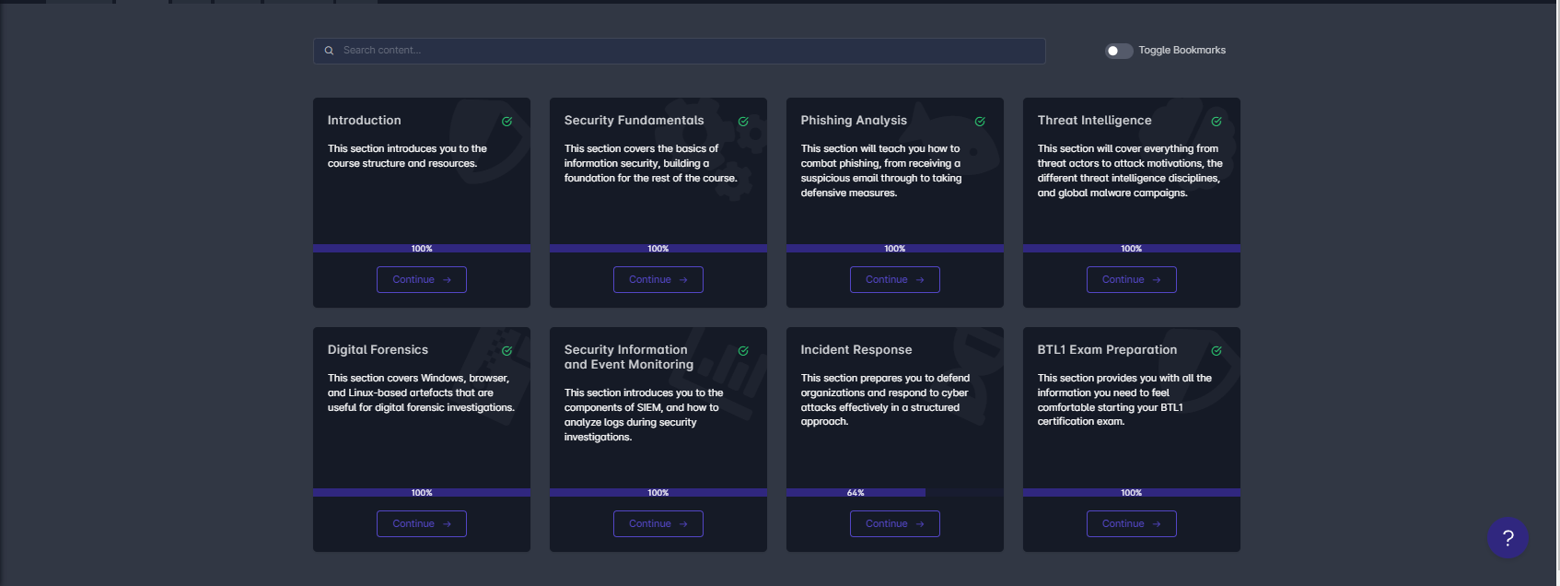Open the BTL1 Exam Preparation title
Screen dimensions: 1560x586
click(x=1107, y=350)
